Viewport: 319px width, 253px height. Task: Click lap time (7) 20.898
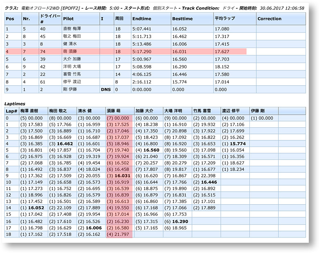pyautogui.click(x=175, y=131)
